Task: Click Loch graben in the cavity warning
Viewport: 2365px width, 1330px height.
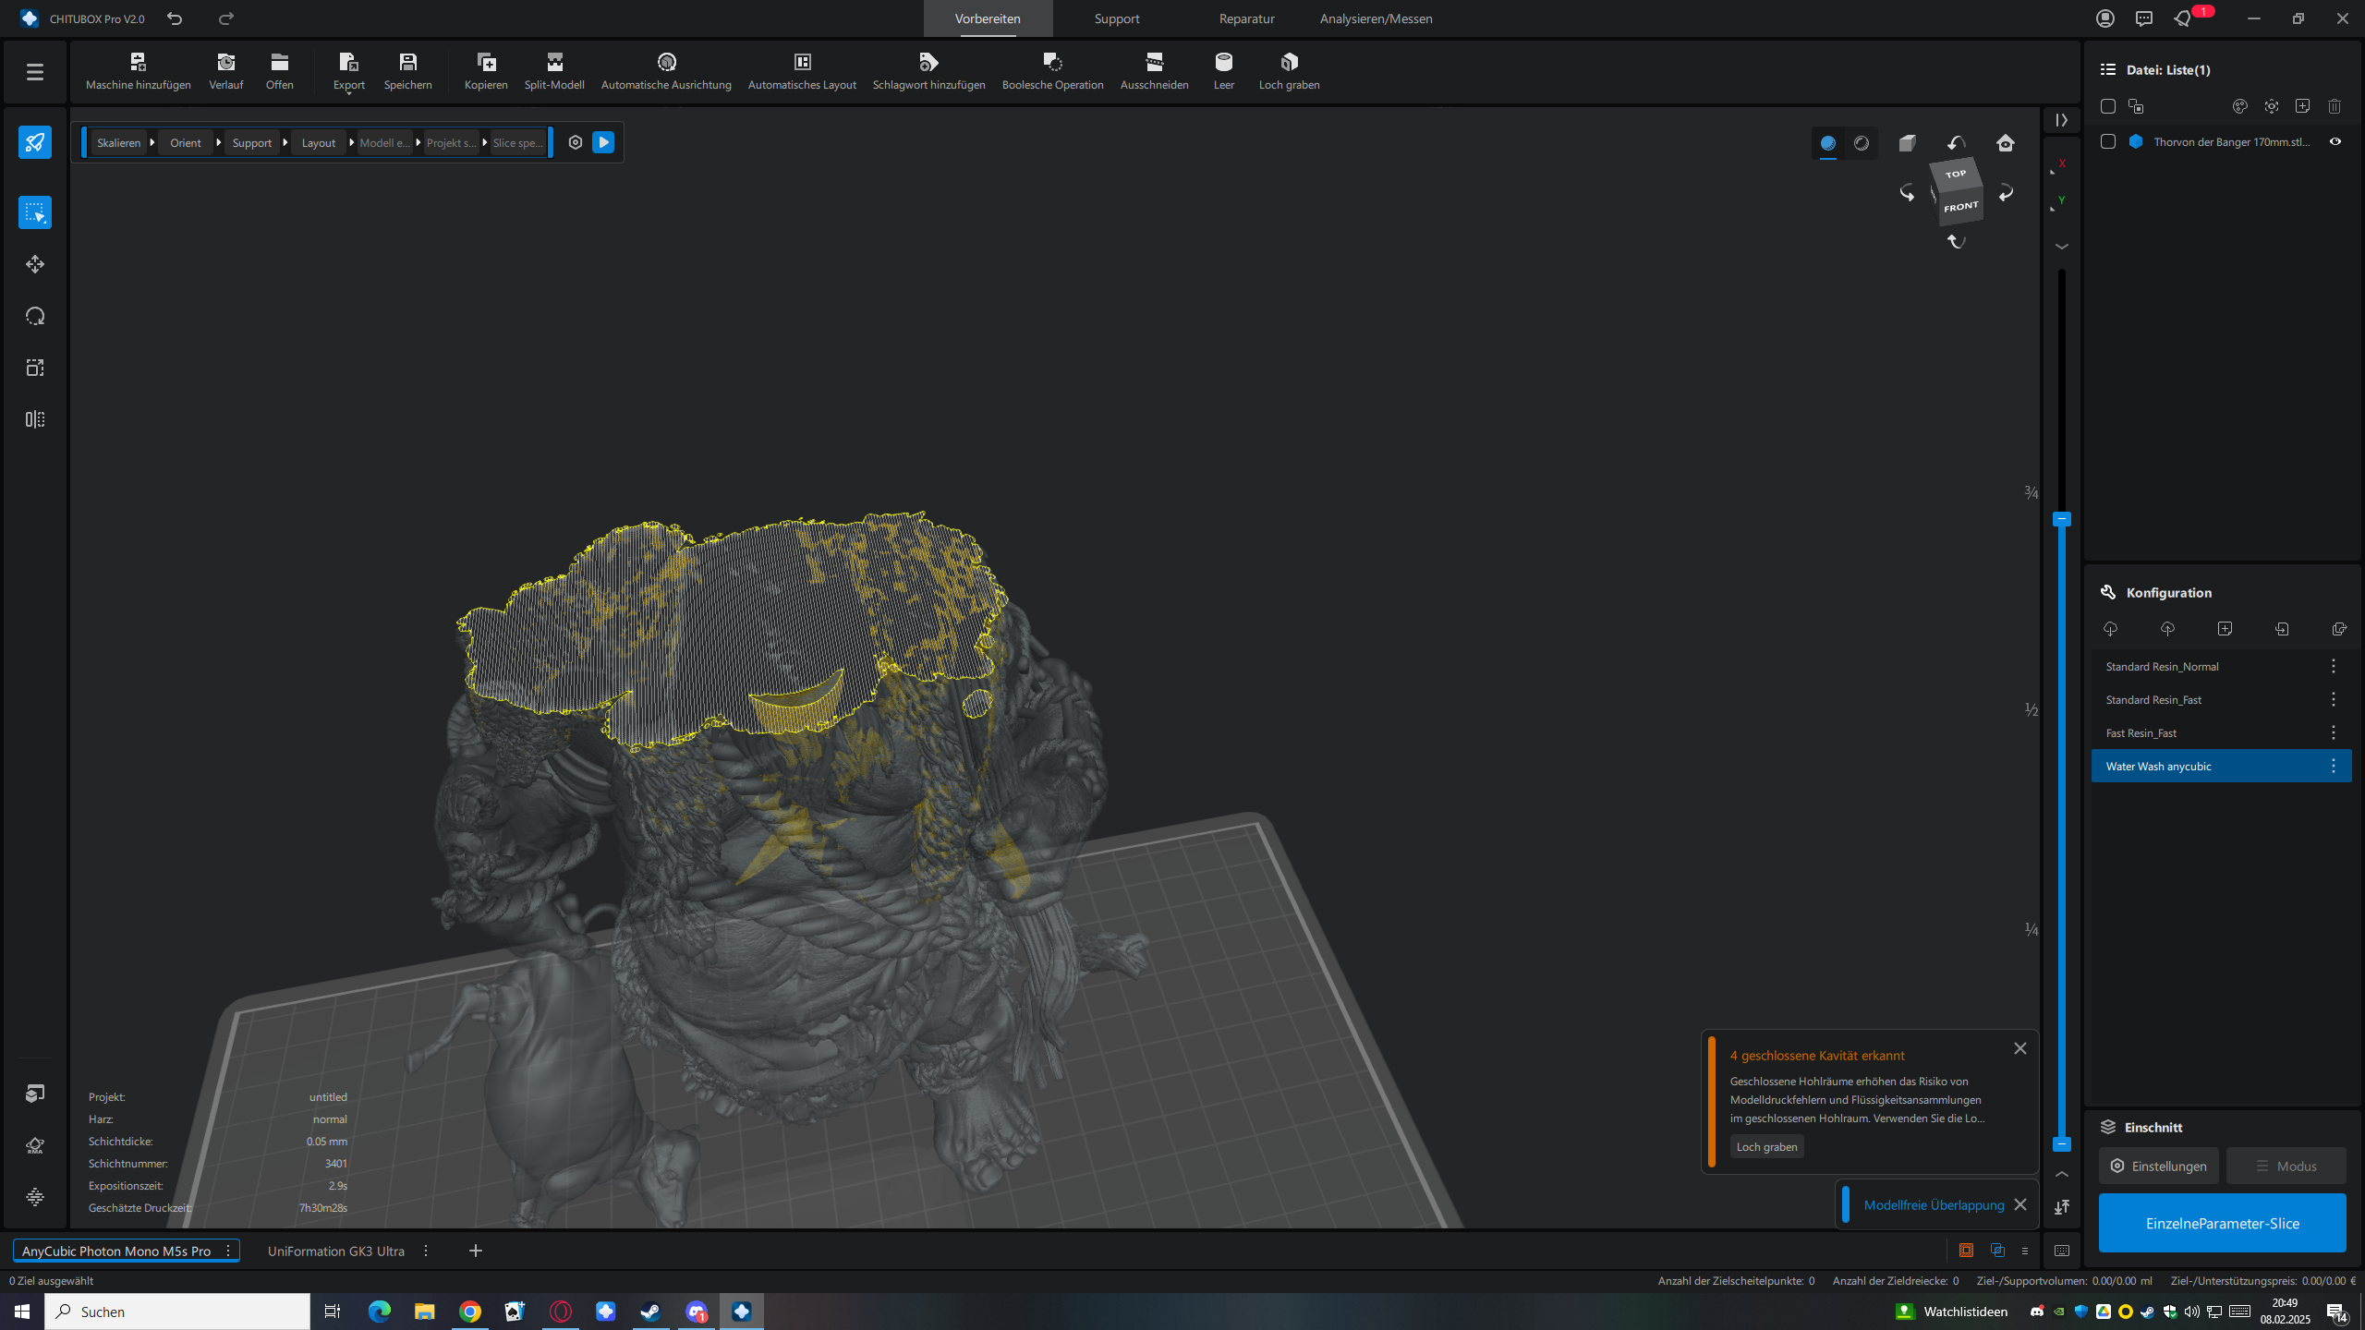Action: tap(1766, 1146)
